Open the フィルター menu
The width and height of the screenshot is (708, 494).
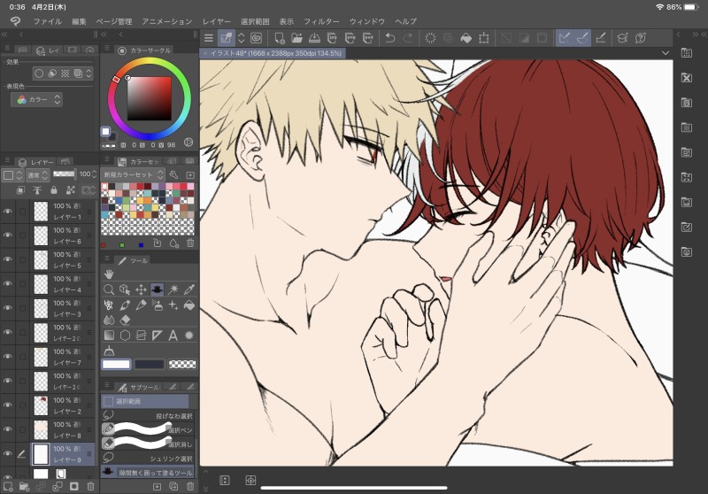pyautogui.click(x=321, y=21)
